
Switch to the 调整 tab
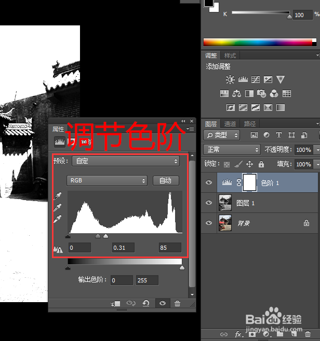pos(211,55)
